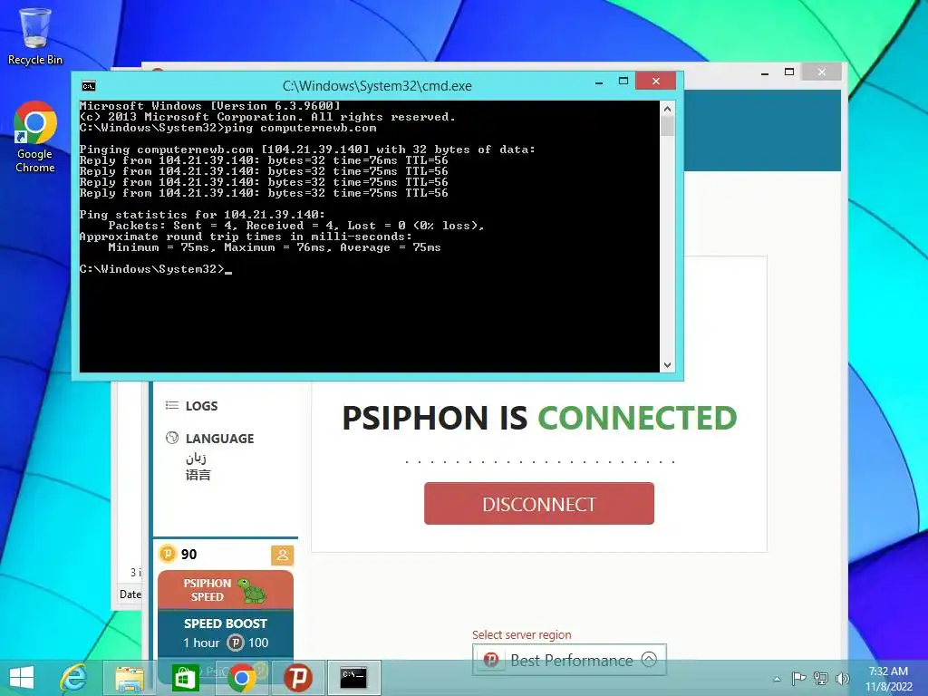The image size is (928, 696).
Task: Click the Date column header in the background window
Action: coord(130,594)
